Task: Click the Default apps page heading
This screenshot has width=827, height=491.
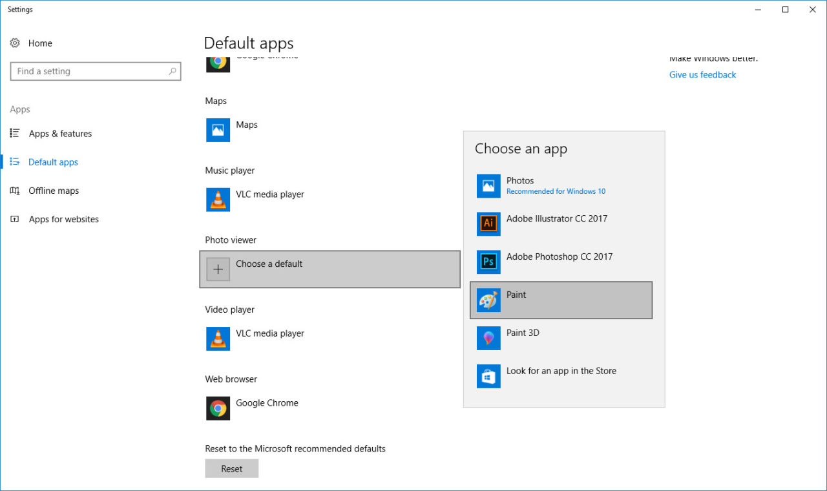Action: pyautogui.click(x=249, y=43)
